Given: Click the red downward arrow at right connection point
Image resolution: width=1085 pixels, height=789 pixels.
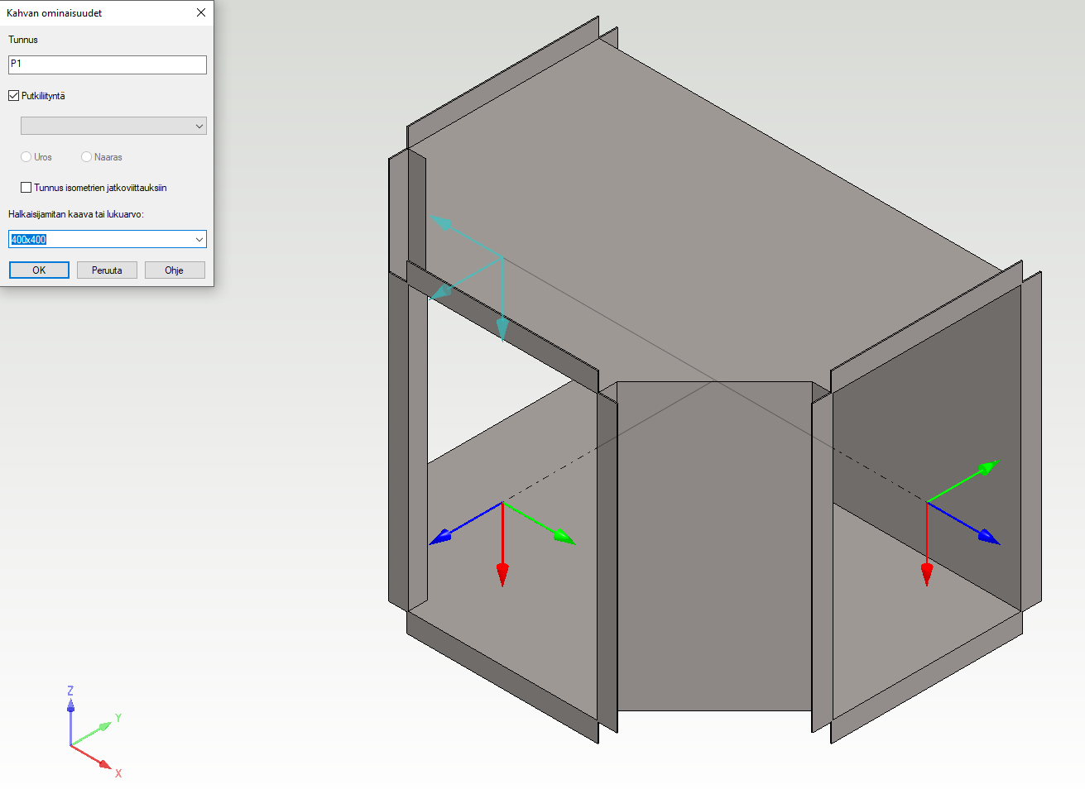Looking at the screenshot, I should 926,571.
